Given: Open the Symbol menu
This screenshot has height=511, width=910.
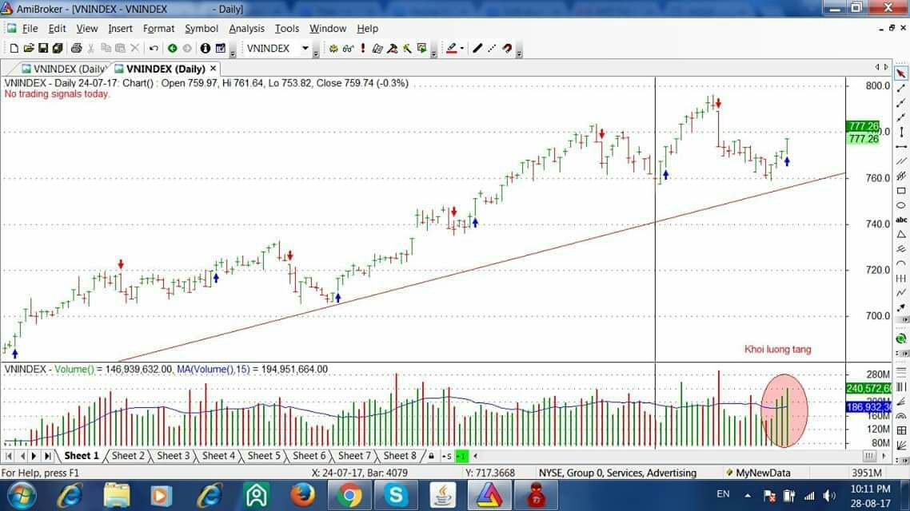Looking at the screenshot, I should (202, 29).
